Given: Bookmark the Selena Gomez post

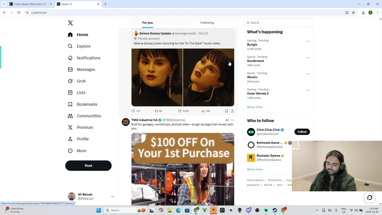Looking at the screenshot, I should 227,111.
